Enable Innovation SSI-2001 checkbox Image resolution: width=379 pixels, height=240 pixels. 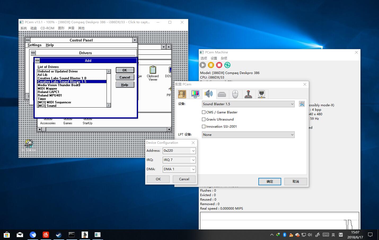point(204,127)
